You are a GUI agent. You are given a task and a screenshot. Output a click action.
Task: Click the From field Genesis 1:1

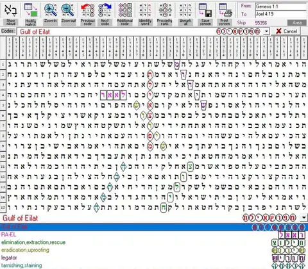281,6
